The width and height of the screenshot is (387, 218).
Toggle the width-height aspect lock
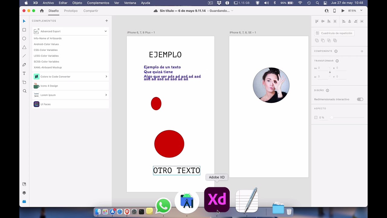point(330,72)
